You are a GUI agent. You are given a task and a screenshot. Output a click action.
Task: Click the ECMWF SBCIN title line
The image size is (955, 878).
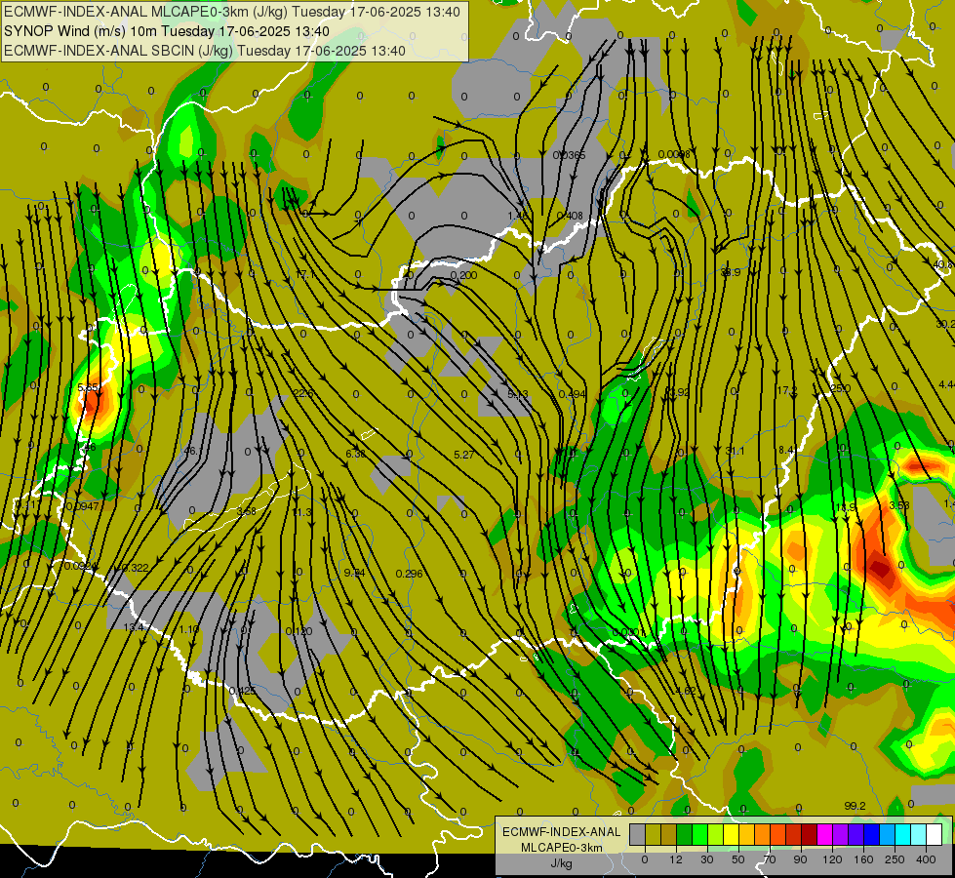[x=205, y=51]
